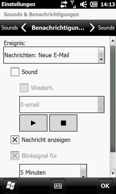Stop the sound preview playback
This screenshot has height=194, width=116.
click(x=63, y=123)
